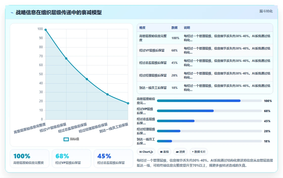Click the 高管层原始信息完整度 progress bar showing 100%
This screenshot has width=283, height=178.
209,101
